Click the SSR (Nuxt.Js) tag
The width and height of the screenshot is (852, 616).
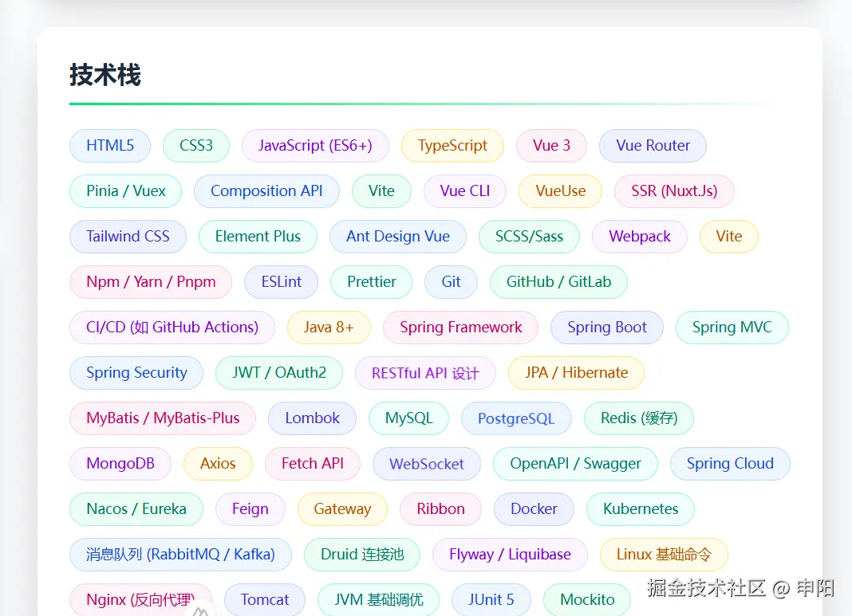click(x=674, y=191)
